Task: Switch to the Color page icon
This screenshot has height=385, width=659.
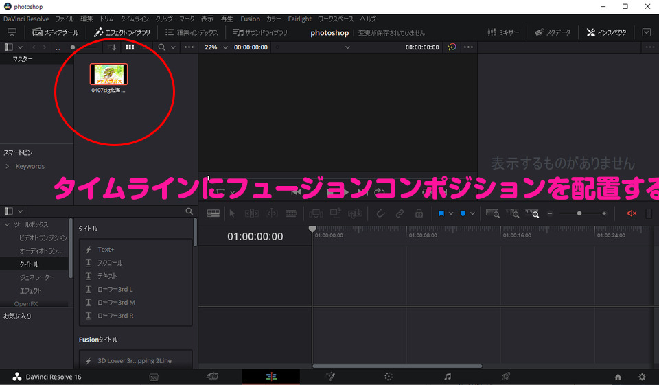Action: pyautogui.click(x=389, y=377)
